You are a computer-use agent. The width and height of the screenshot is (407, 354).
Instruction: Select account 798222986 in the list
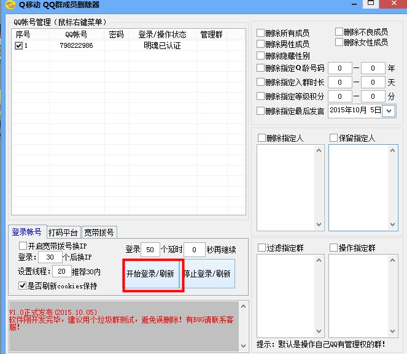tap(76, 45)
